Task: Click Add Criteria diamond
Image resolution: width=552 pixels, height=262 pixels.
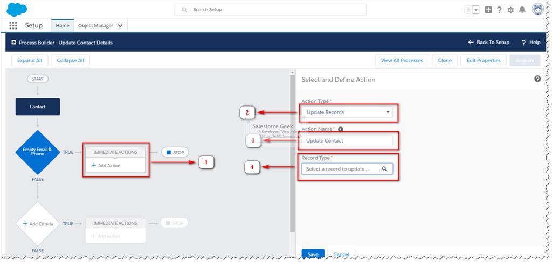Action: tap(38, 224)
